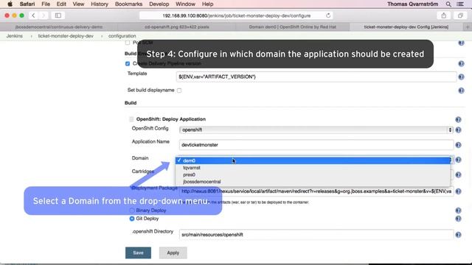Choose dem0 in the Domain list
This screenshot has width=472, height=265.
313,160
